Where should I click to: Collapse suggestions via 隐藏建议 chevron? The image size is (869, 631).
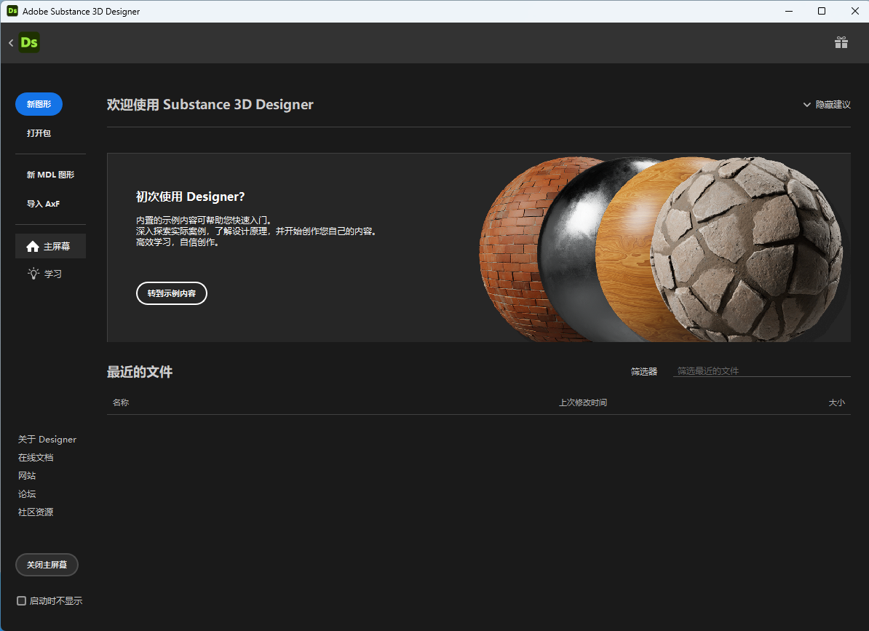point(807,105)
